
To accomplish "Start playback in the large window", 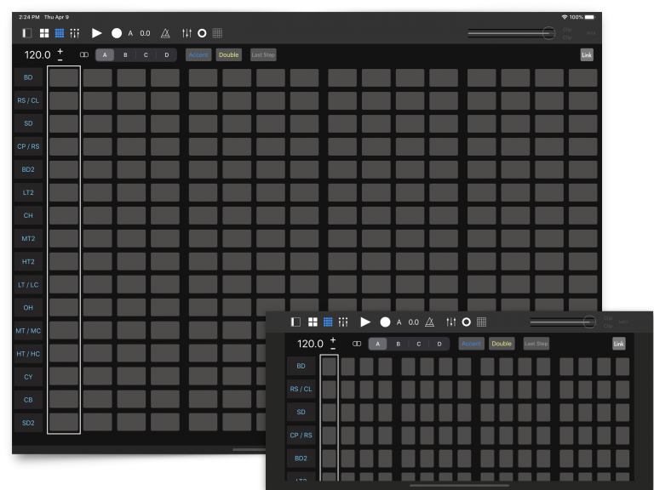I will [x=97, y=33].
